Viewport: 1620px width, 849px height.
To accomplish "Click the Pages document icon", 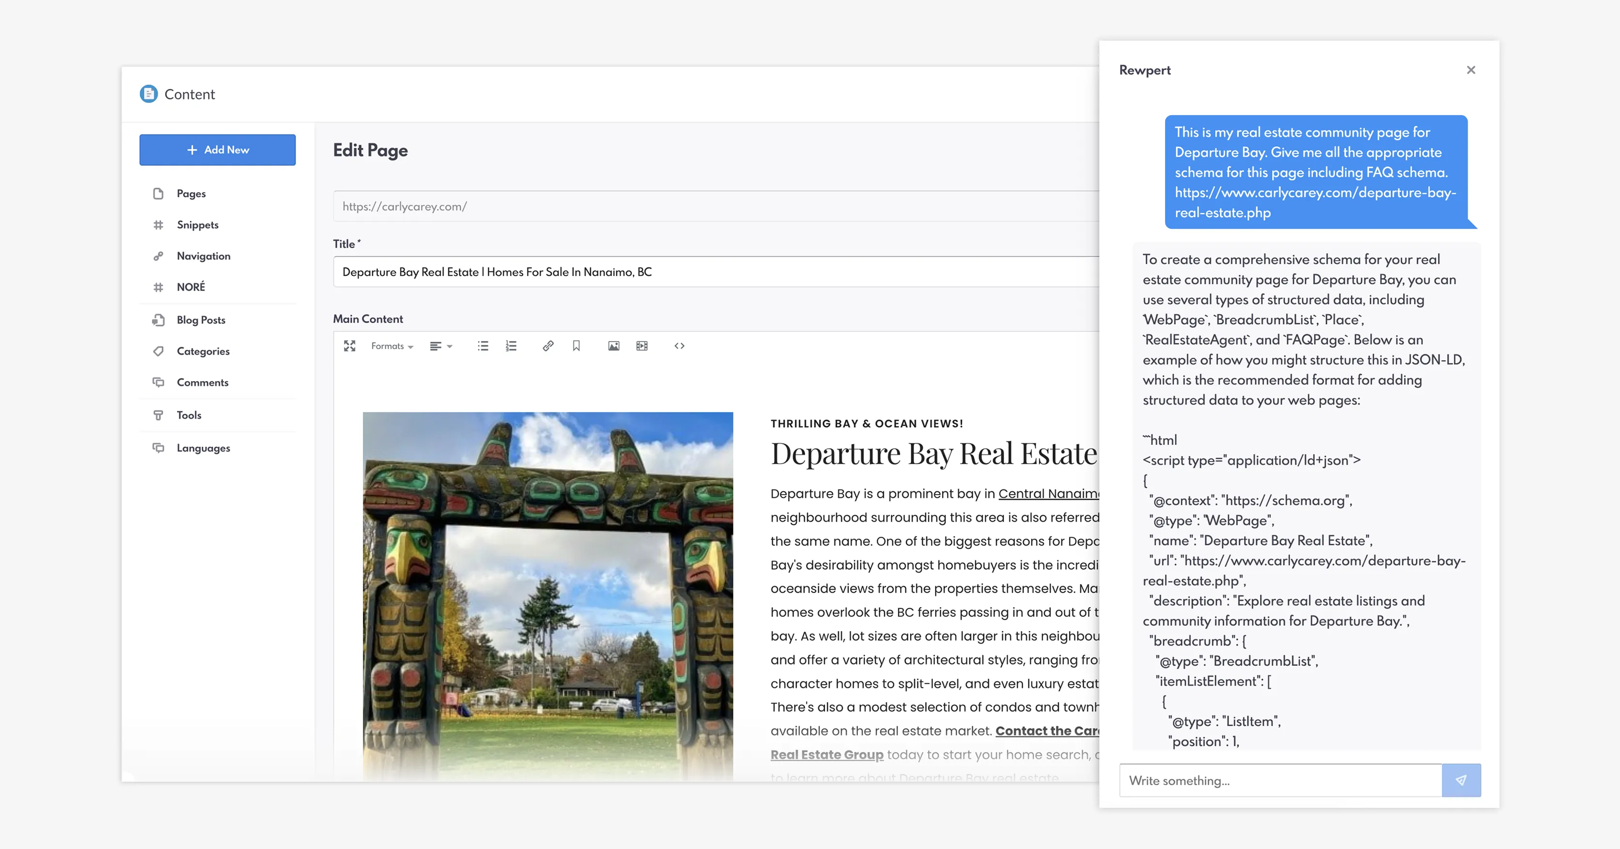I will [x=159, y=193].
